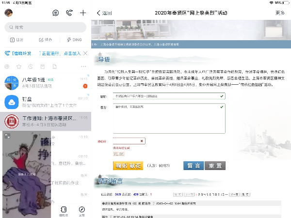Screen dimensions: 291x218
Task: Tap the Wi-Fi icon in status bar
Action: [x=271, y=2]
